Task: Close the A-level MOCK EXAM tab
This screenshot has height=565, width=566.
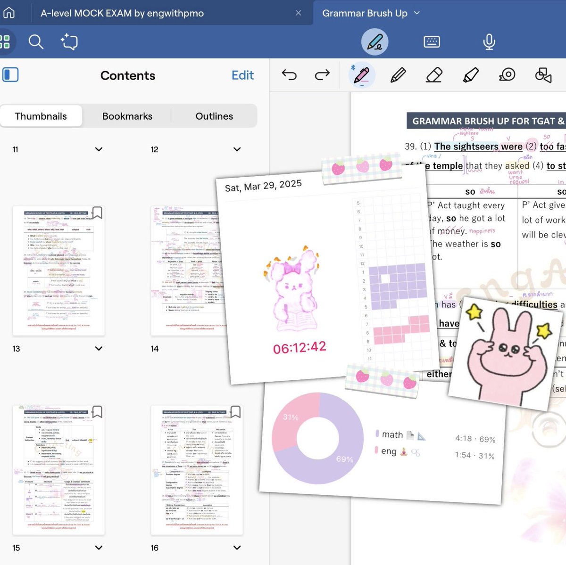Action: (298, 13)
